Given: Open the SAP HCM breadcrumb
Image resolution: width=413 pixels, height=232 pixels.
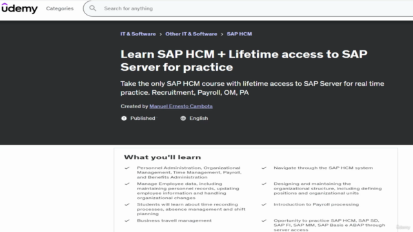Looking at the screenshot, I should click(239, 34).
